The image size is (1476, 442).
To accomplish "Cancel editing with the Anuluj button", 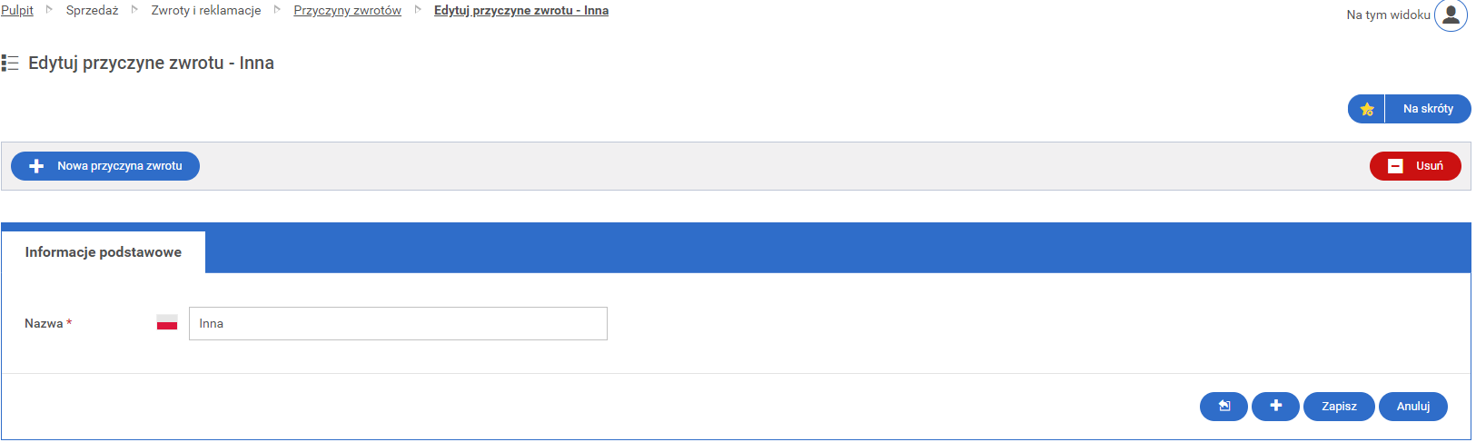I will pyautogui.click(x=1412, y=406).
